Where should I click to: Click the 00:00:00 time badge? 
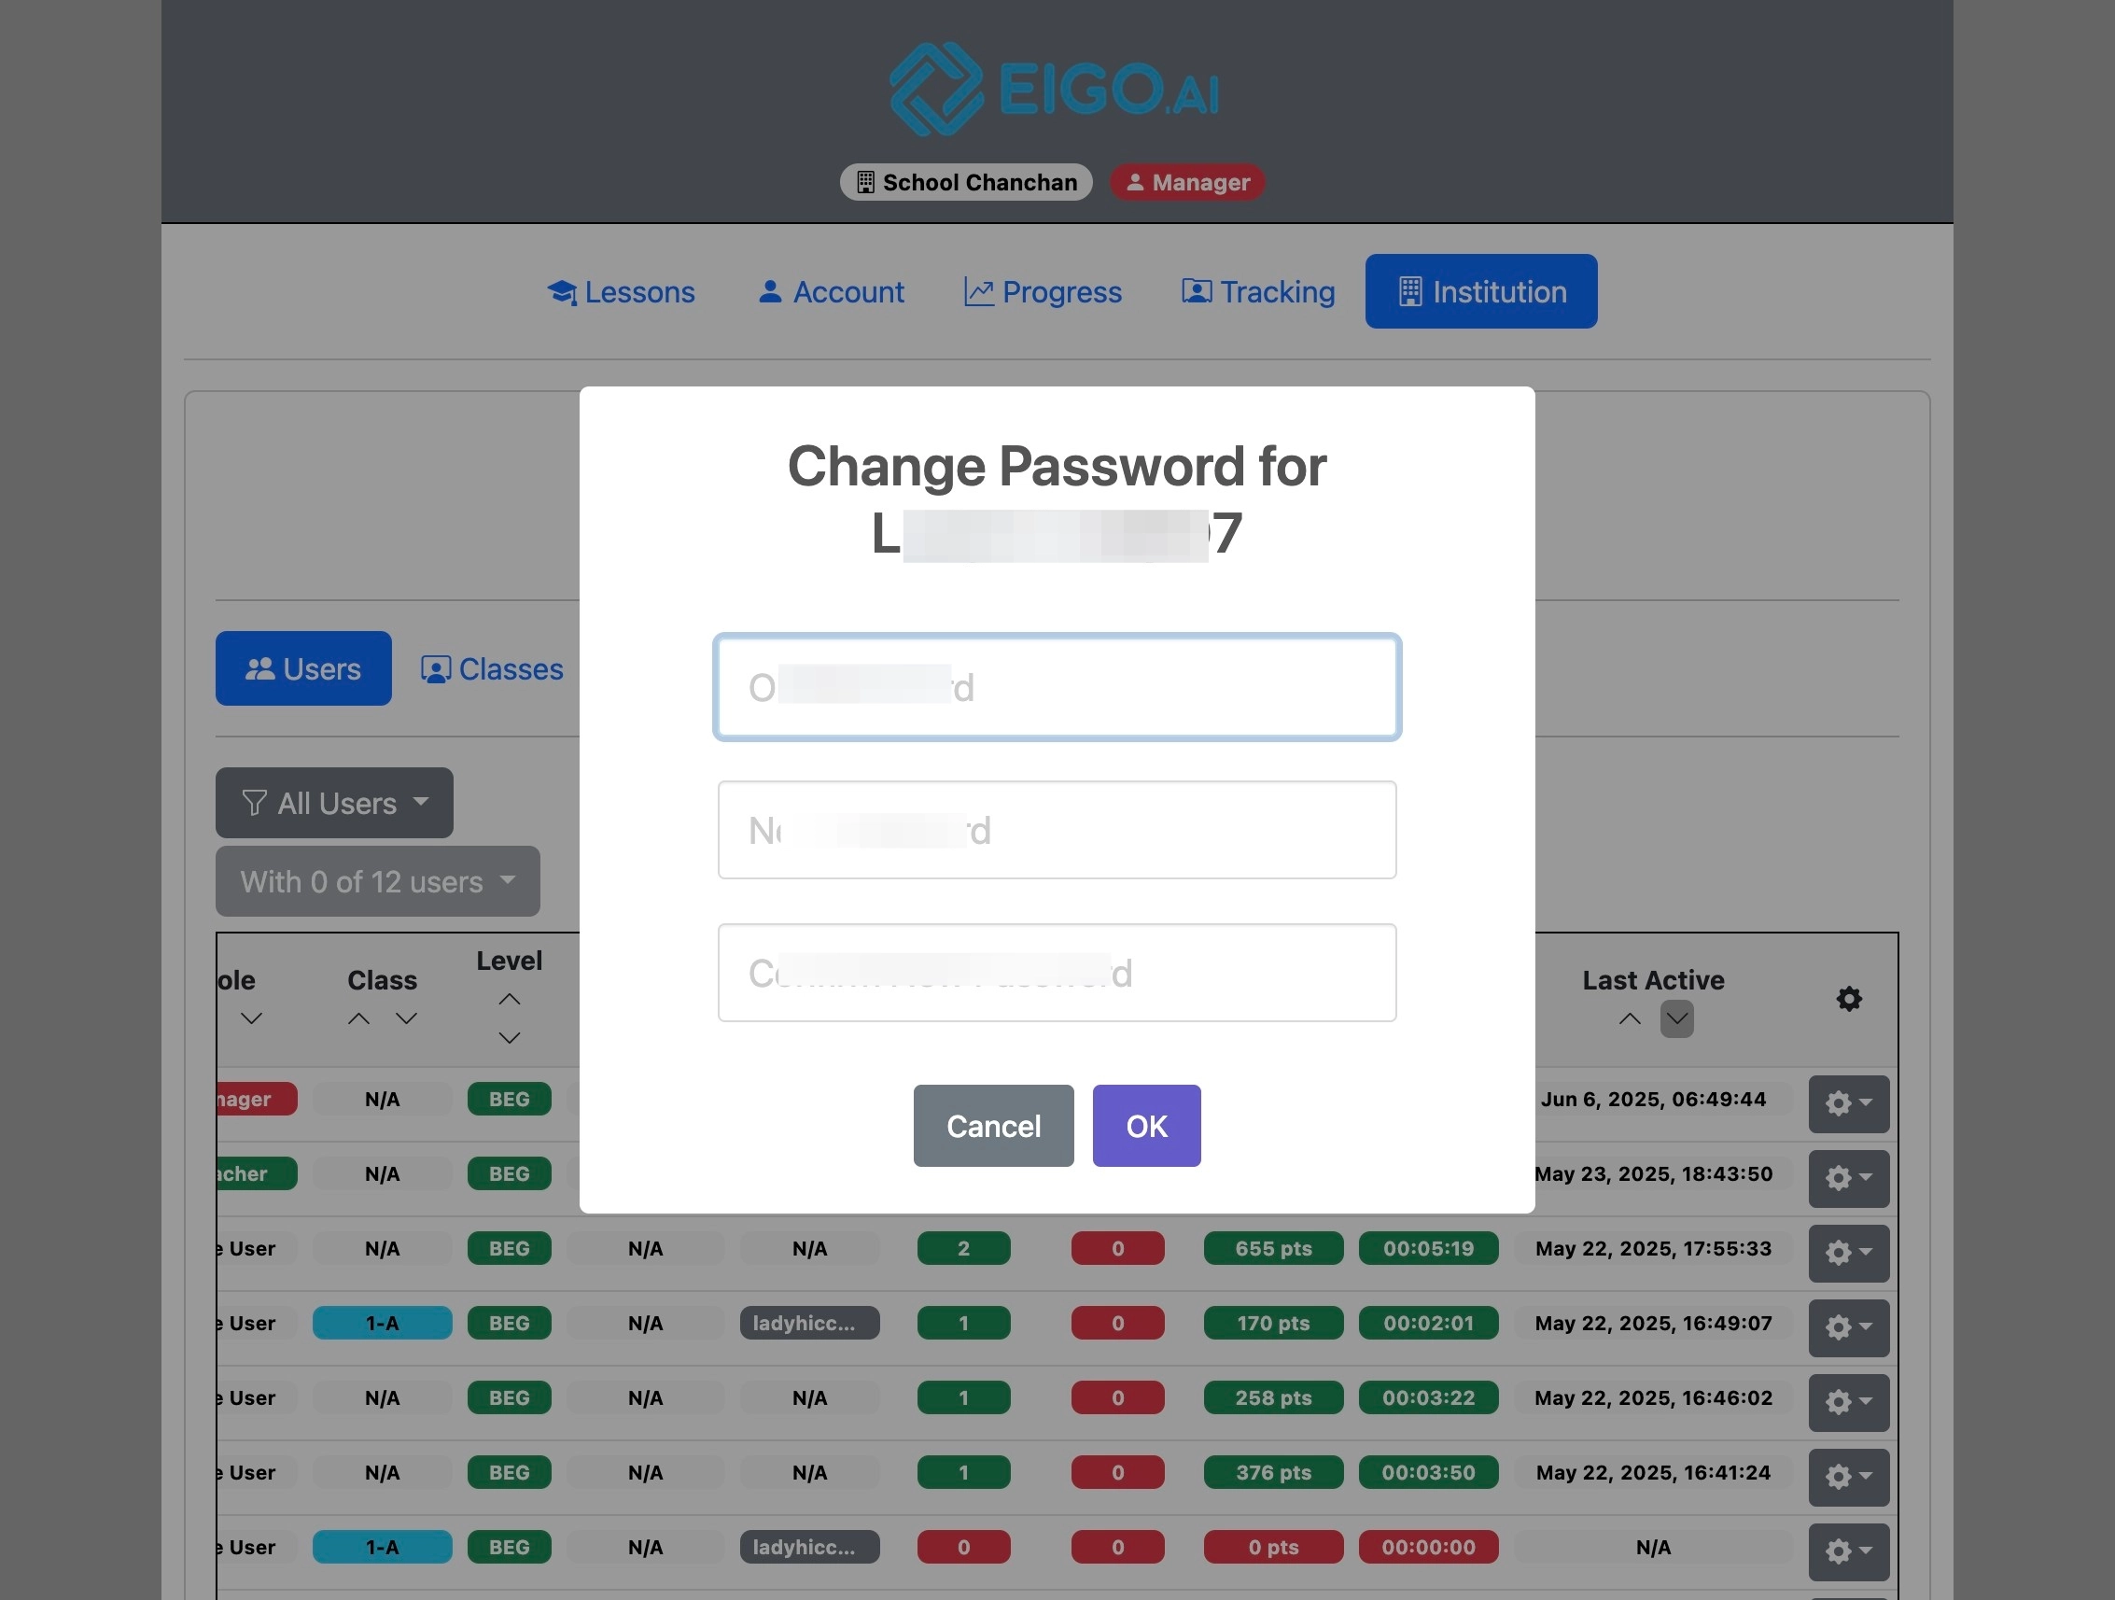[x=1428, y=1547]
